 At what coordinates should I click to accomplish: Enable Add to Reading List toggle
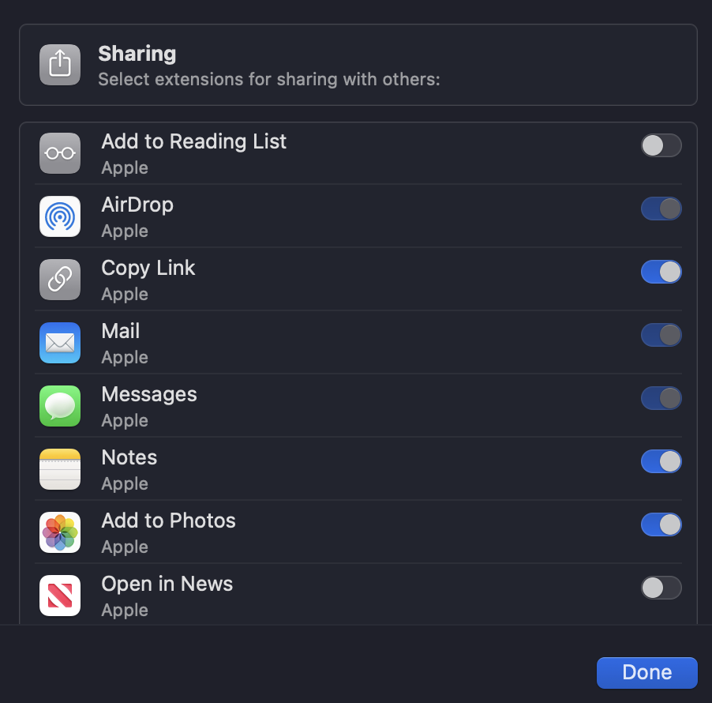[x=661, y=145]
